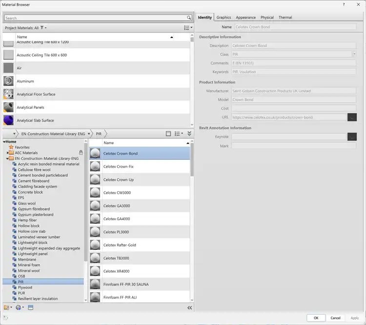Viewport: 366px width, 325px height.
Task: Open the Project Materials filter funnel menu
Action: [43, 28]
